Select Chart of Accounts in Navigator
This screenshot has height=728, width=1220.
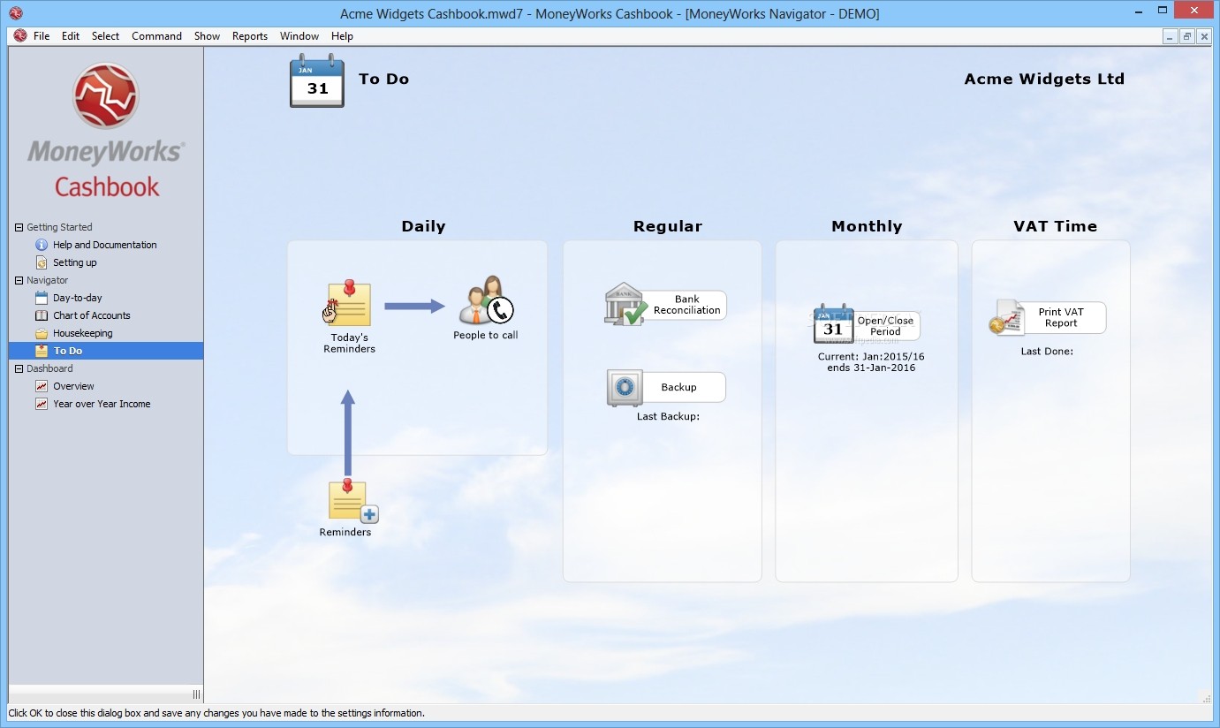[92, 315]
